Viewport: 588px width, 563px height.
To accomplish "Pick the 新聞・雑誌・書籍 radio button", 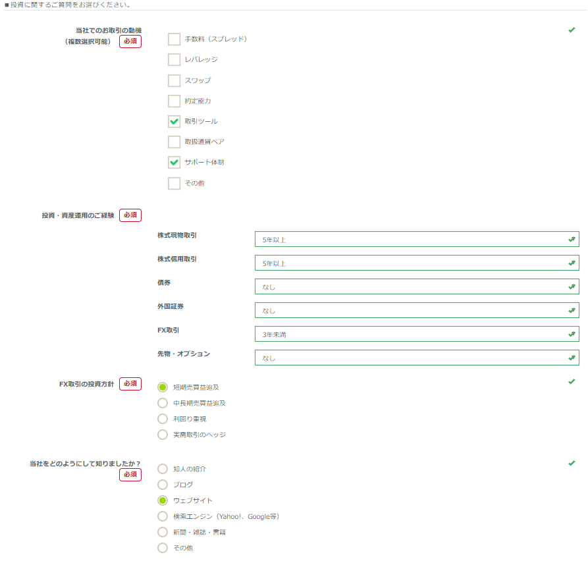I will click(163, 532).
